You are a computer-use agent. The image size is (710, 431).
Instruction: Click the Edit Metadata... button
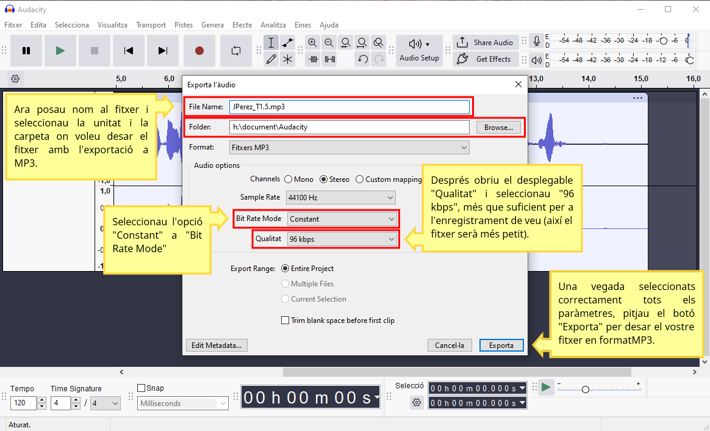point(217,346)
